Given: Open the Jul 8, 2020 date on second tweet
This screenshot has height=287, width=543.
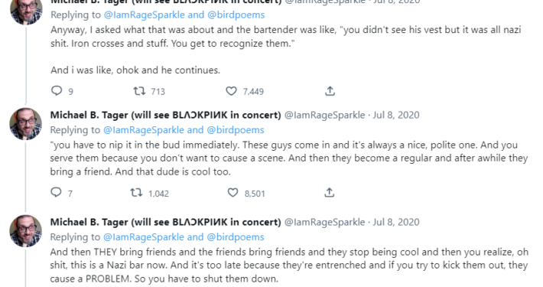Looking at the screenshot, I should 396,115.
